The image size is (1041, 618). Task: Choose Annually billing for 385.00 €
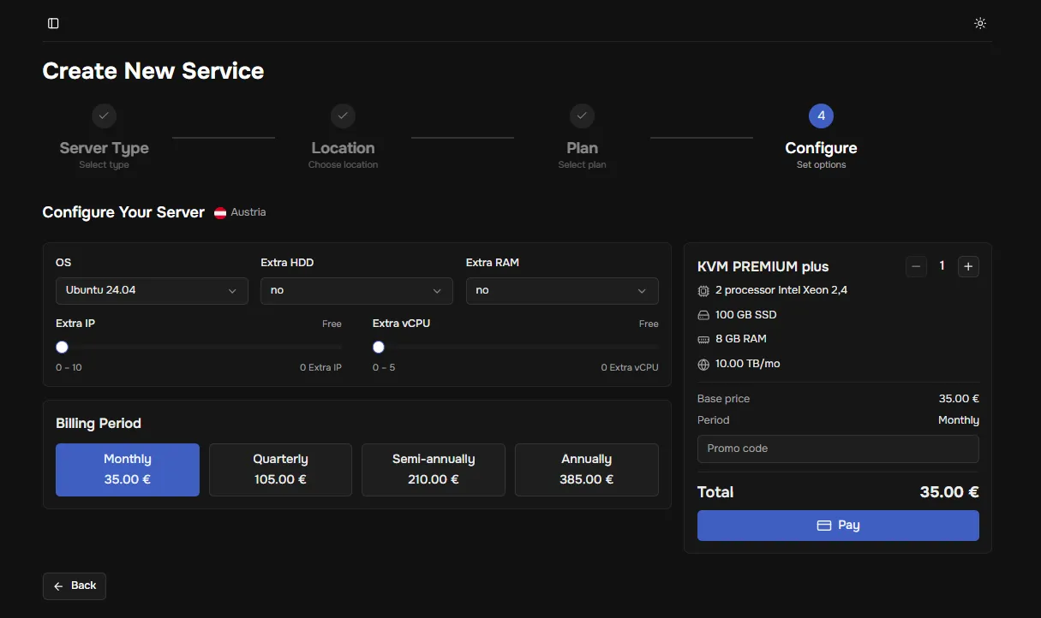[x=586, y=469]
